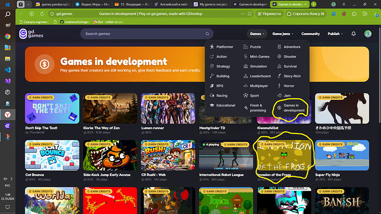Select the RPG category icon

point(212,85)
